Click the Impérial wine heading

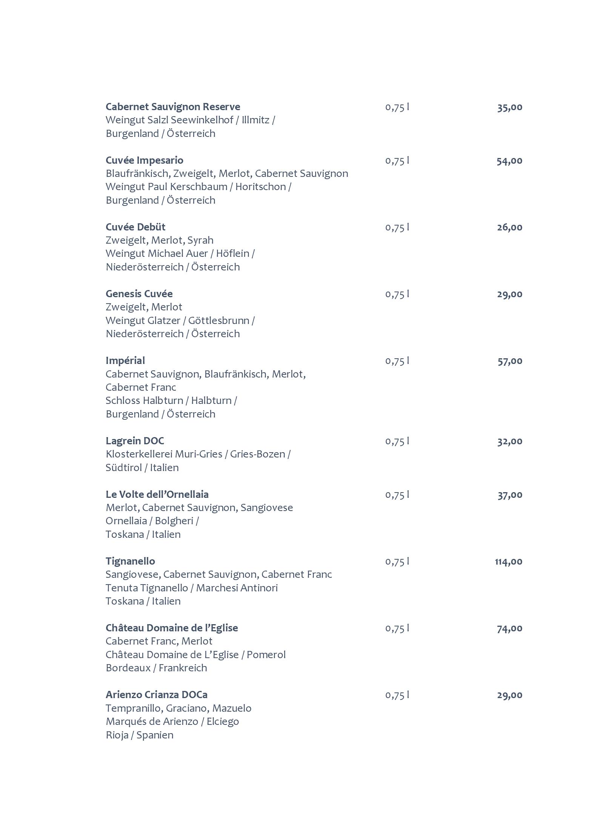(x=125, y=361)
